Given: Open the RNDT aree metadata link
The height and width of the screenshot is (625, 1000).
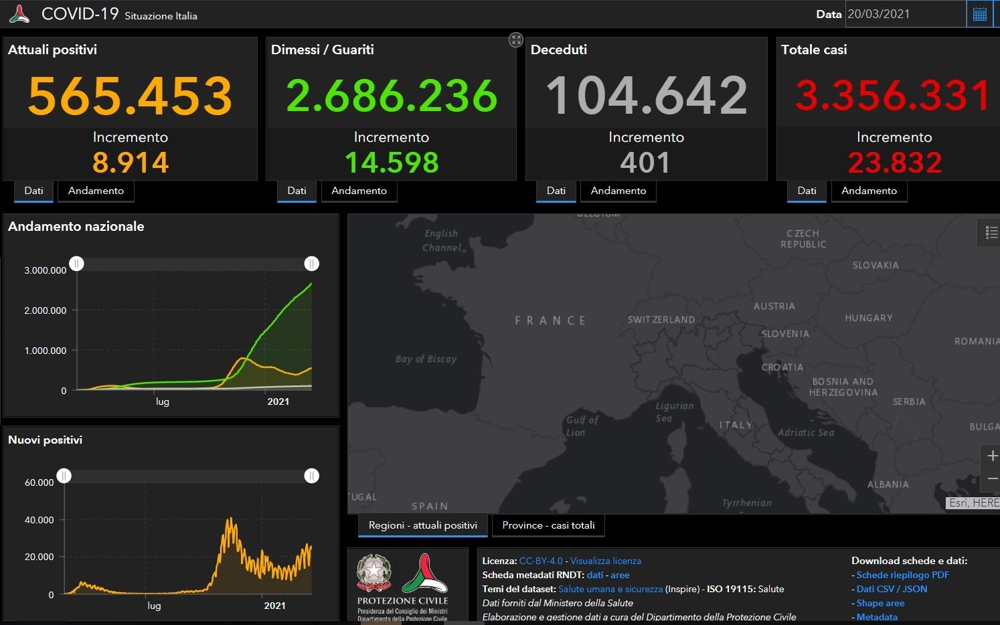Looking at the screenshot, I should (x=620, y=575).
